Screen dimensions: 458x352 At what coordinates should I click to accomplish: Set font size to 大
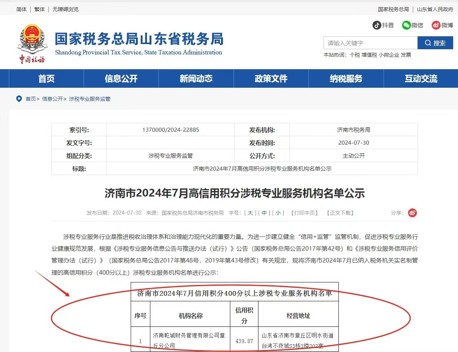[x=250, y=213]
